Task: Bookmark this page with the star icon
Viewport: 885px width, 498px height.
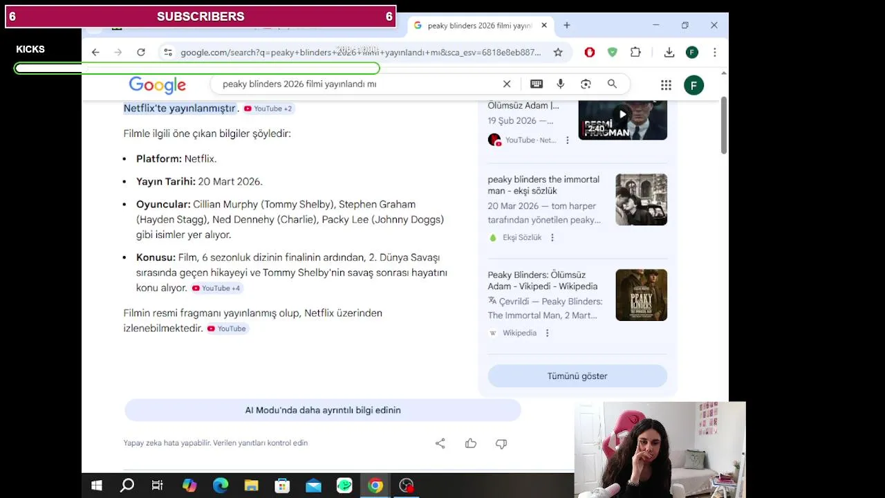Action: pos(558,53)
